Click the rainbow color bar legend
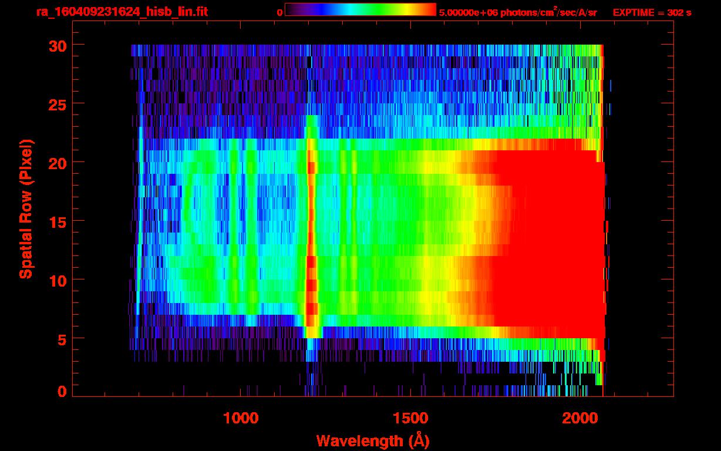The image size is (721, 451). 360,10
